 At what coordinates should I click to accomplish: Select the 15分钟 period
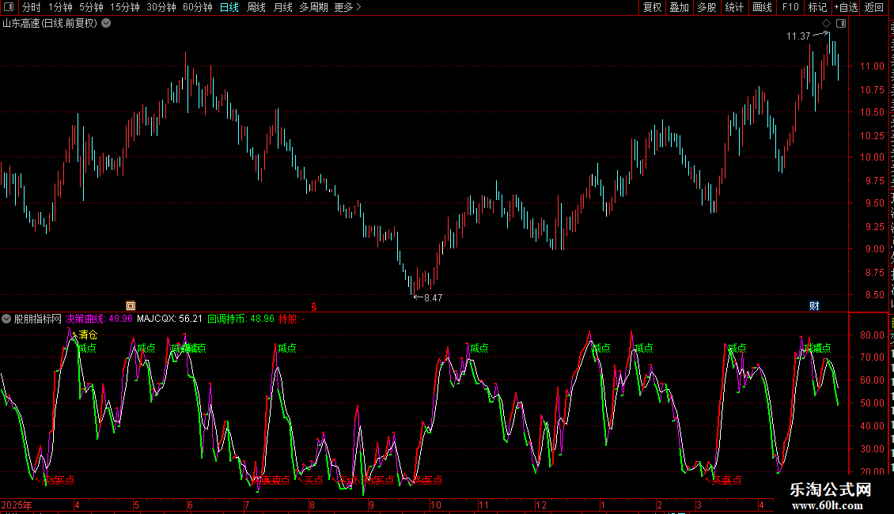click(x=124, y=7)
